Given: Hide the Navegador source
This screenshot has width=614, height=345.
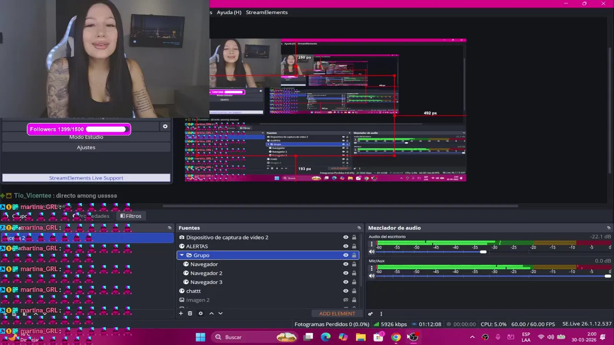Looking at the screenshot, I should tap(345, 264).
